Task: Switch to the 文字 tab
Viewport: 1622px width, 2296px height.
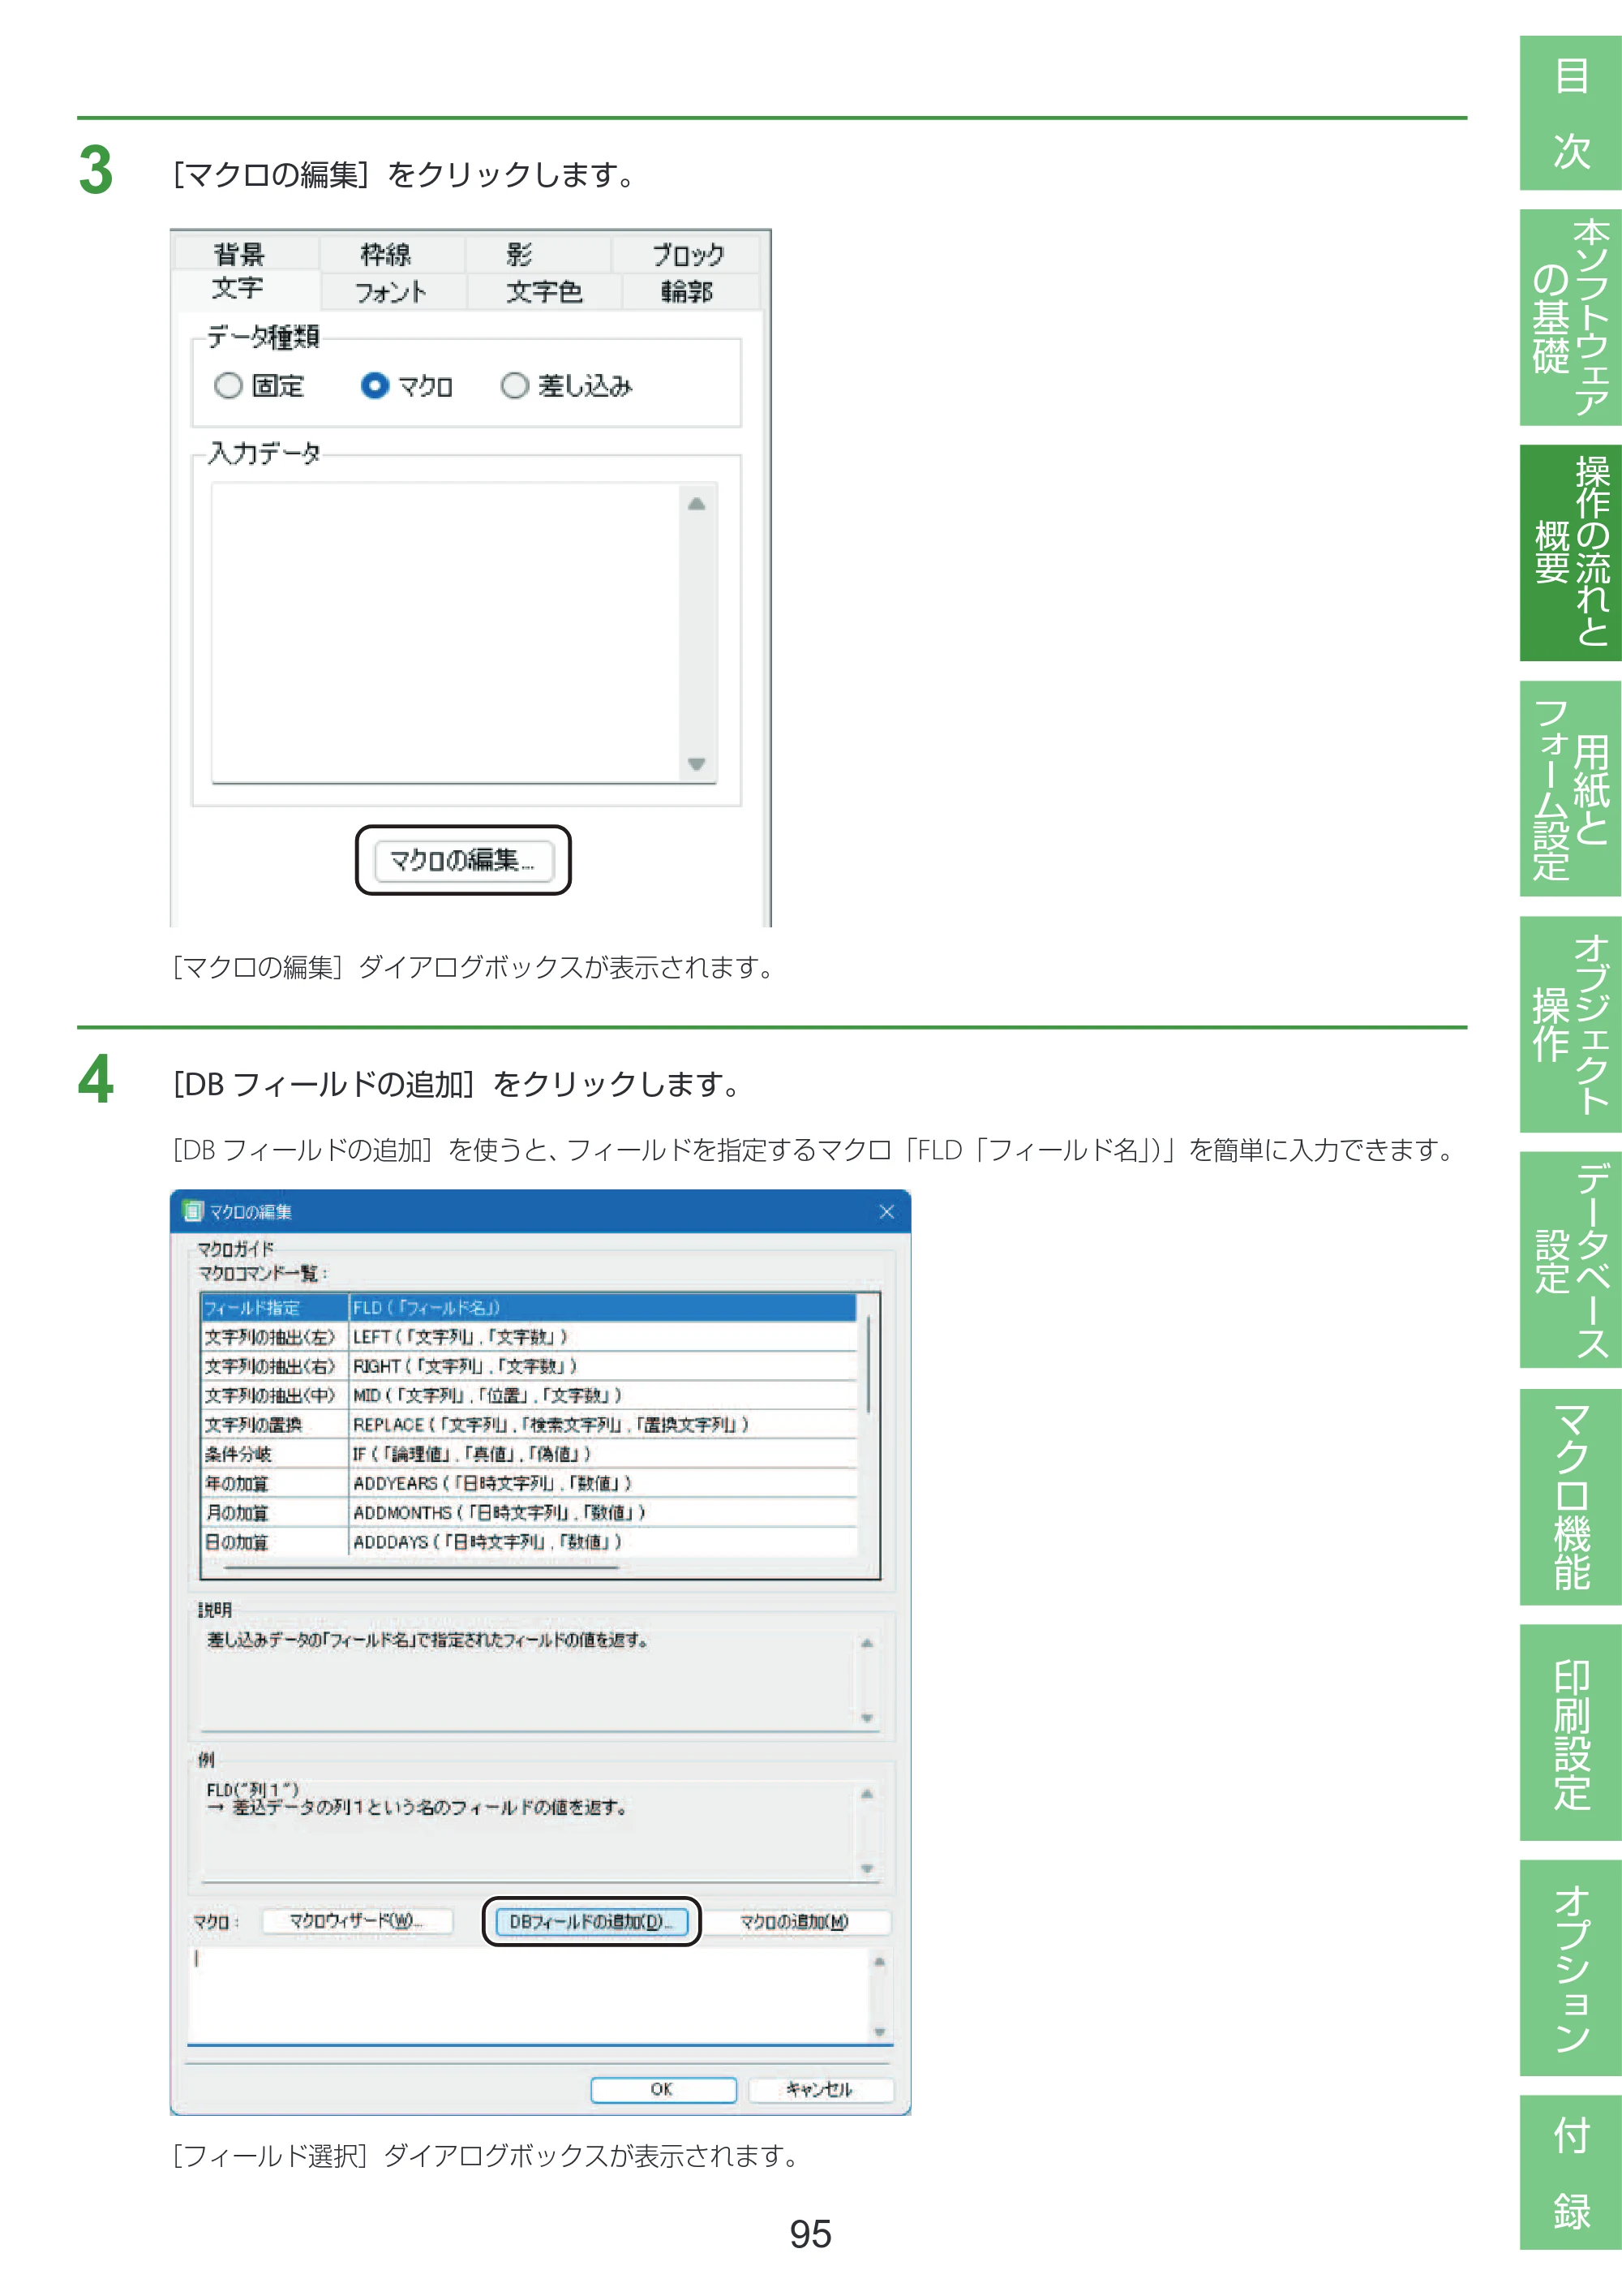Action: (246, 289)
